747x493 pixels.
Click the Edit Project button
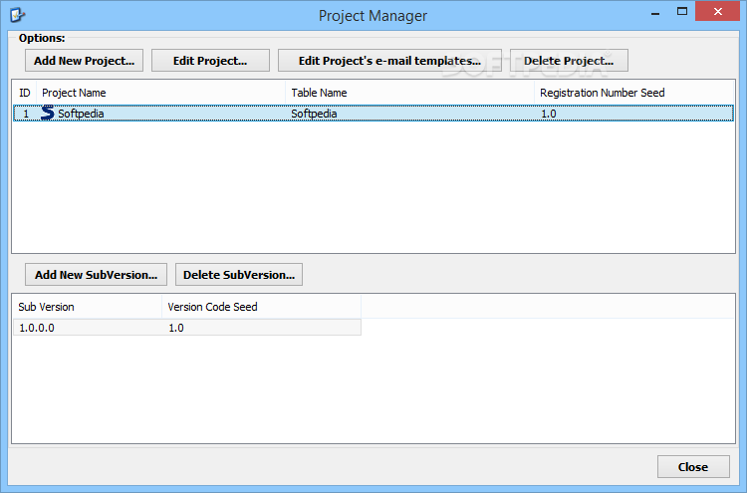pyautogui.click(x=210, y=61)
